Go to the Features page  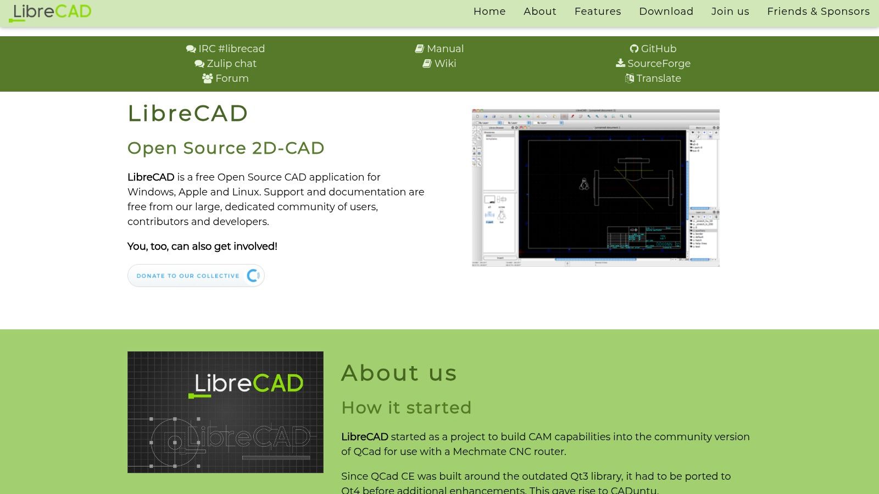point(597,12)
